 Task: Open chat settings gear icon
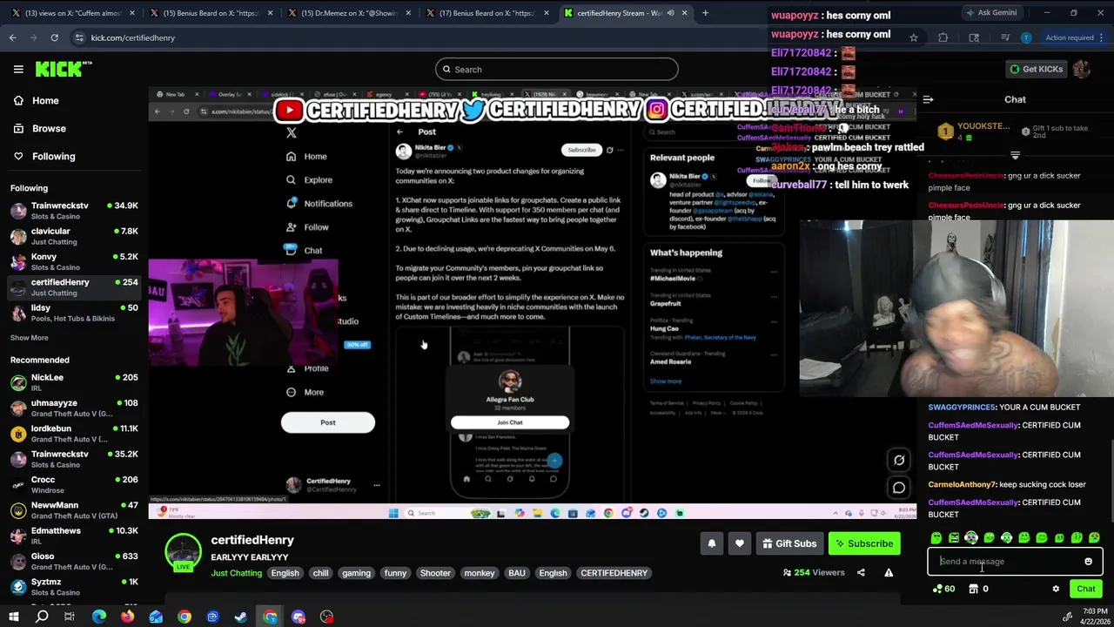[x=1056, y=589]
